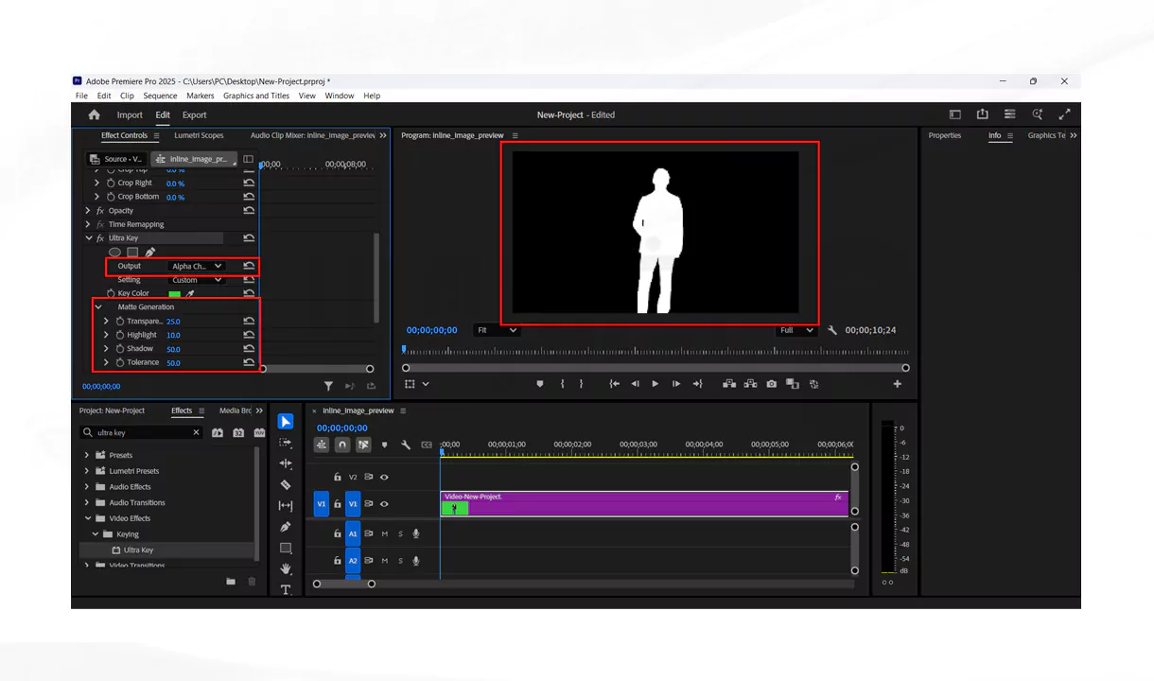Collapse the Ultra Key effect
This screenshot has width=1154, height=681.
[88, 238]
